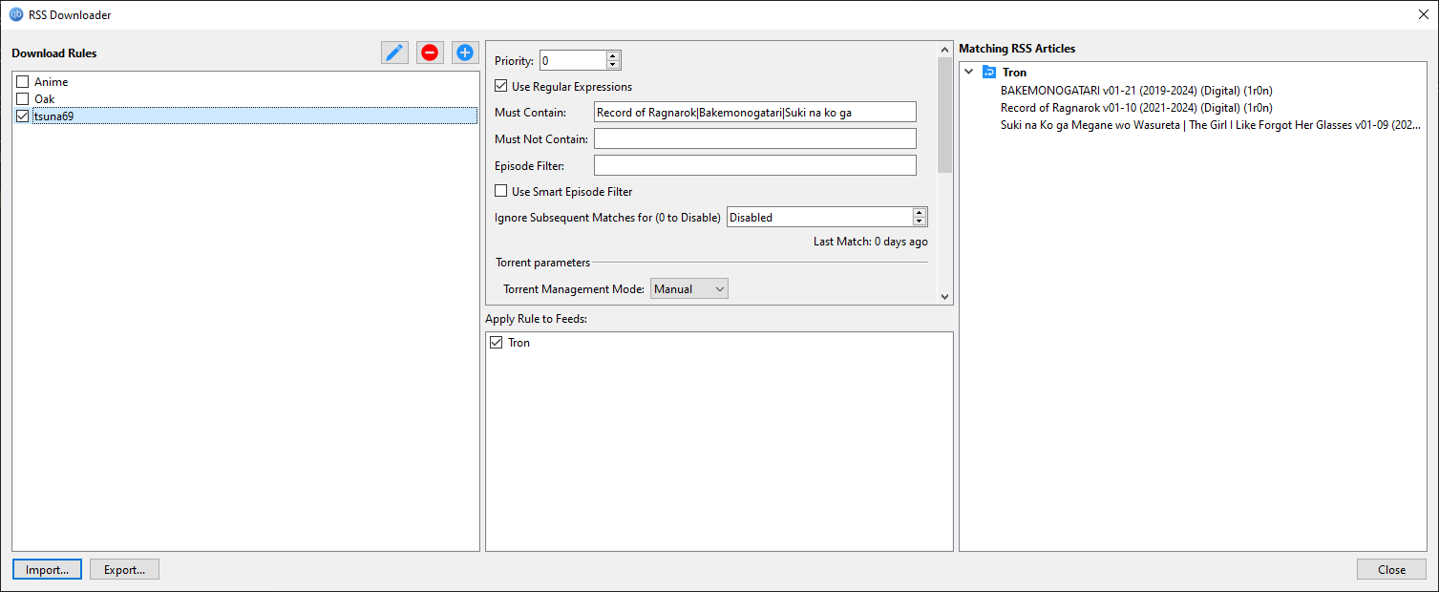
Task: Click the rename rule pencil icon
Action: pos(394,53)
